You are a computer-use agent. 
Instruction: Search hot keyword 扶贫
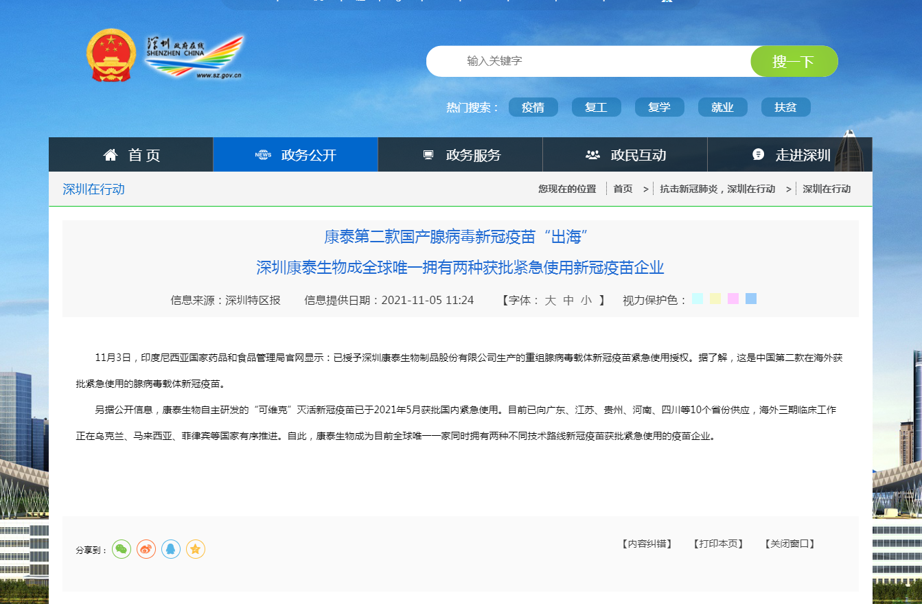[786, 107]
